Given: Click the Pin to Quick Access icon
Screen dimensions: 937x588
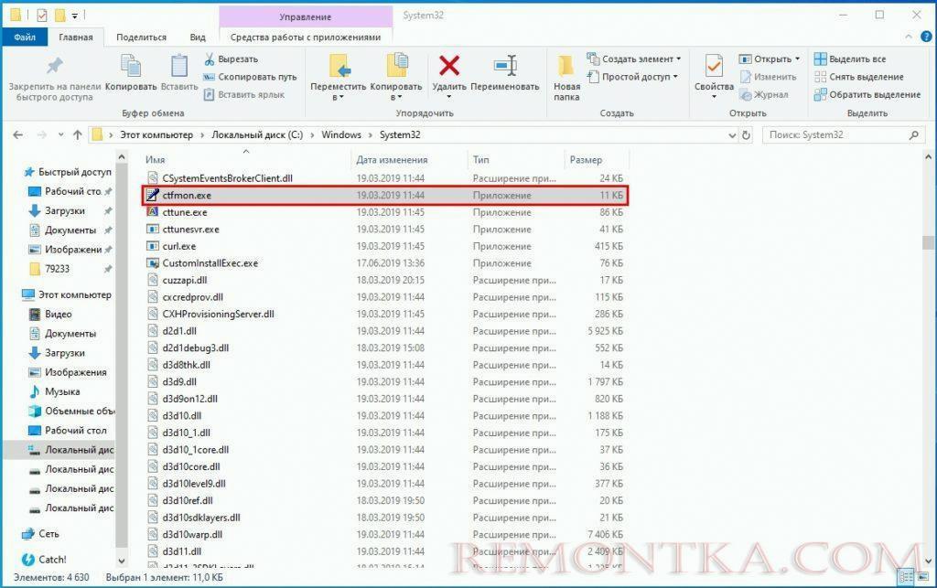Looking at the screenshot, I should (54, 66).
